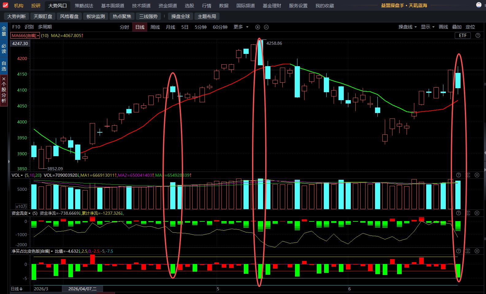This screenshot has width=486, height=294.
Task: Open the VOL indicator dropdown
Action: pos(17,175)
